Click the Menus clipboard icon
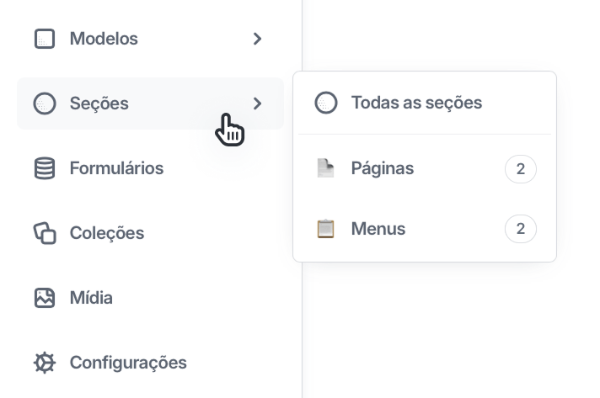600x398 pixels. pos(325,229)
